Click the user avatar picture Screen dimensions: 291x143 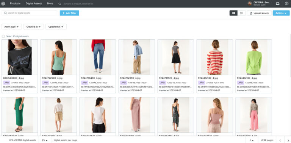[x=250, y=3]
